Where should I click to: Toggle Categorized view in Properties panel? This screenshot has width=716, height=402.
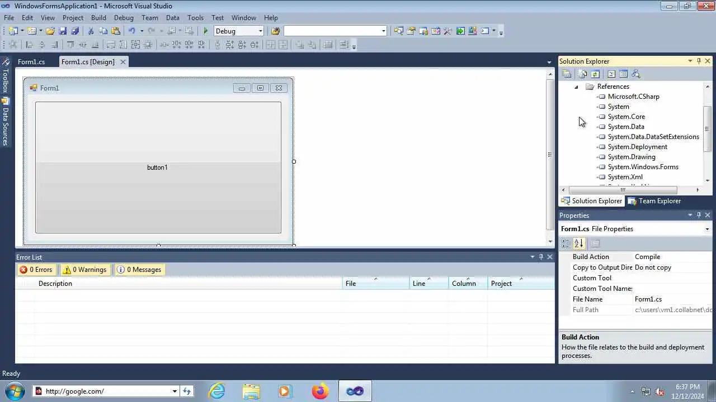(x=566, y=243)
